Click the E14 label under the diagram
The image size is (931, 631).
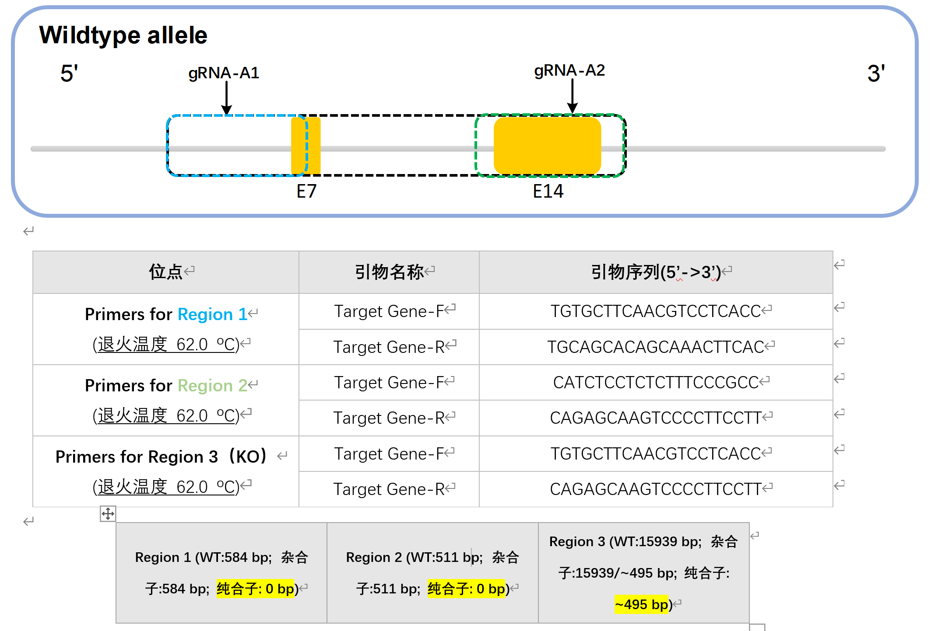pyautogui.click(x=548, y=192)
